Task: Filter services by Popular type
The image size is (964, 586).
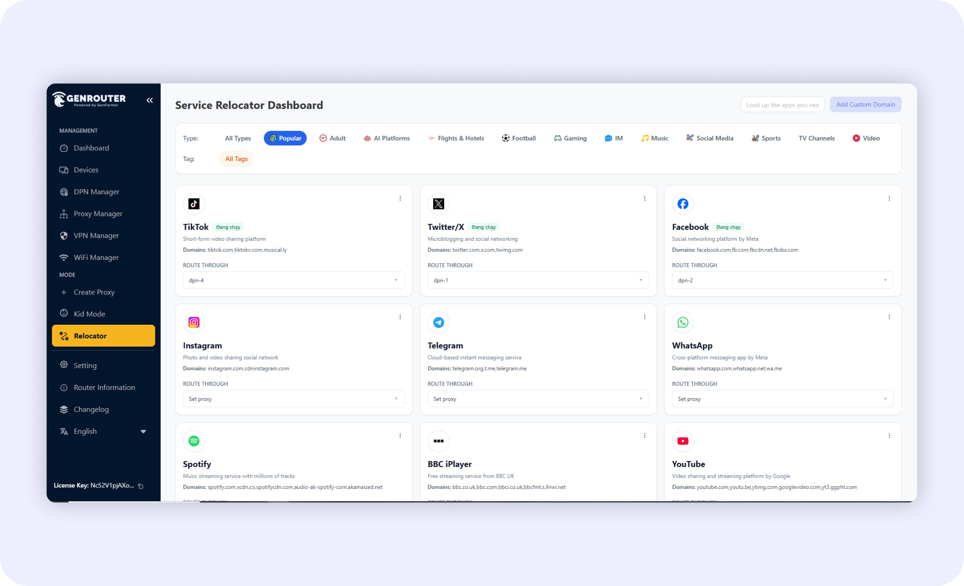Action: [x=285, y=138]
